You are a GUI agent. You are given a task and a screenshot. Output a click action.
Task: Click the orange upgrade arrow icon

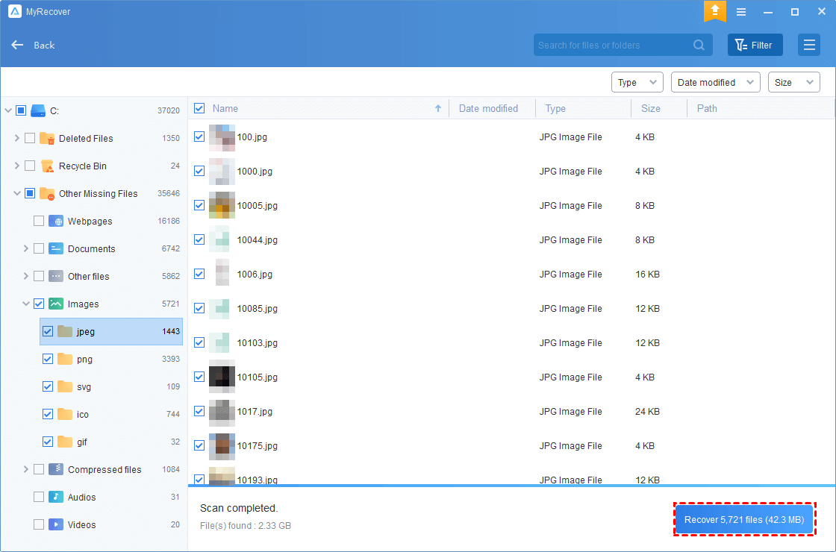[714, 11]
